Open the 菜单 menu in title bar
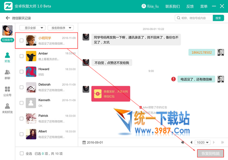Screen dimensions: 228x160 [x=204, y=6]
